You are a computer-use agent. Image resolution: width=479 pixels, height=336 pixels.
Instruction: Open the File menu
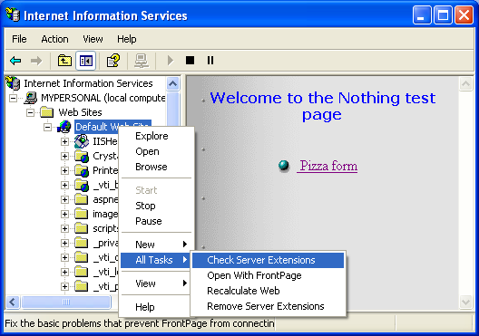tap(19, 39)
